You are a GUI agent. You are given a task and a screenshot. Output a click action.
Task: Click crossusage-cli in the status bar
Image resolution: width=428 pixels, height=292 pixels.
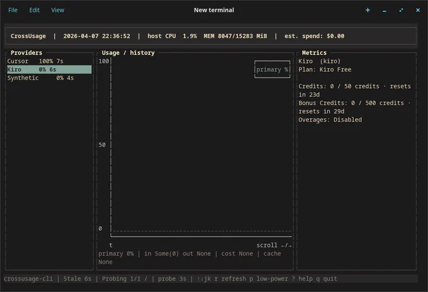[28, 279]
